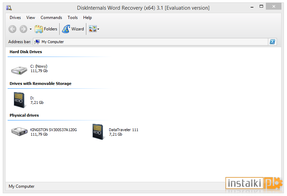Minimize the Word Recovery window

252,7
